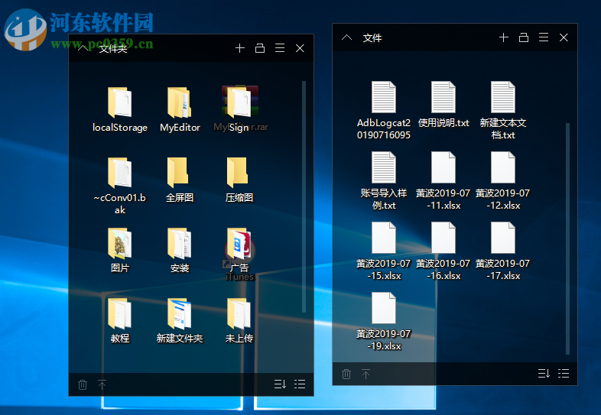This screenshot has height=415, width=601.
Task: Click the 文件 panel title text
Action: point(372,38)
